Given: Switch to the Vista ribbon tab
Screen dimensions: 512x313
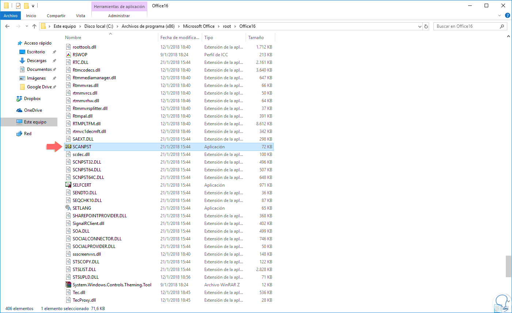Looking at the screenshot, I should pyautogui.click(x=80, y=16).
